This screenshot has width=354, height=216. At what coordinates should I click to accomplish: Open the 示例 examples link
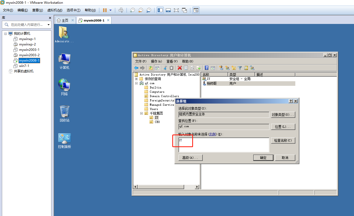212,134
